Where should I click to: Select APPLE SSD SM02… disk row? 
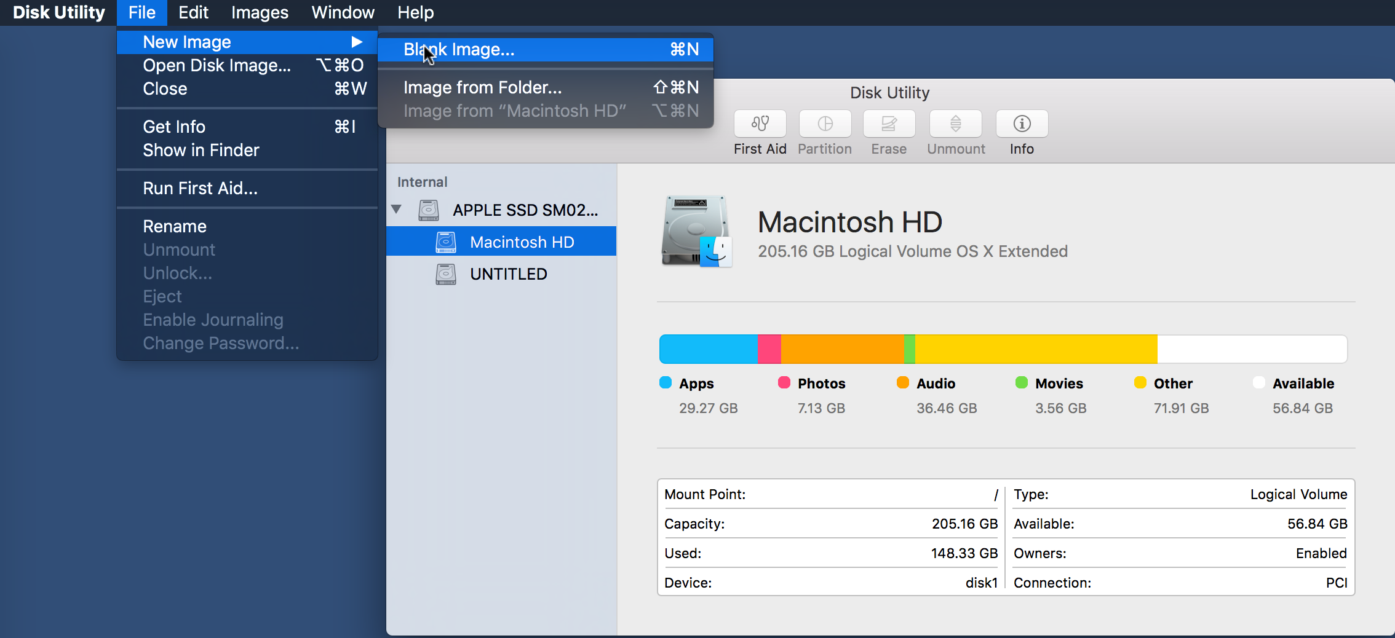[x=501, y=210]
